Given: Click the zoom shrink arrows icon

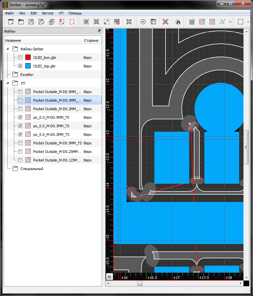Looking at the screenshot, I should [x=117, y=22].
